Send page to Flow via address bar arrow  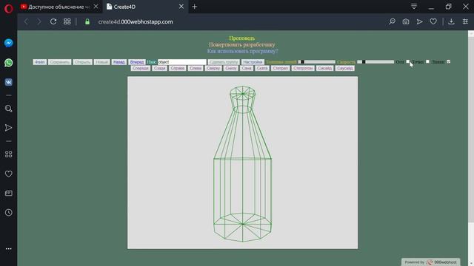[x=420, y=21]
